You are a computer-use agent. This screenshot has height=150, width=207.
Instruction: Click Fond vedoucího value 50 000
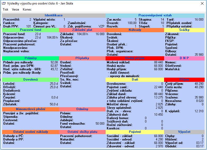coord(100,124)
